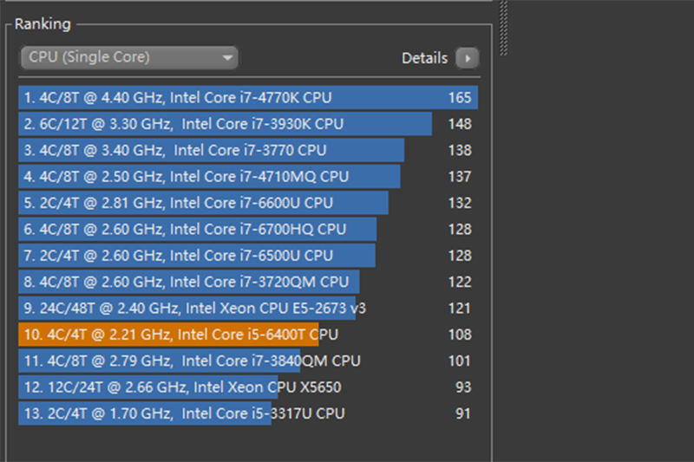694x462 pixels.
Task: Click the score 165 of top entry
Action: coord(460,98)
